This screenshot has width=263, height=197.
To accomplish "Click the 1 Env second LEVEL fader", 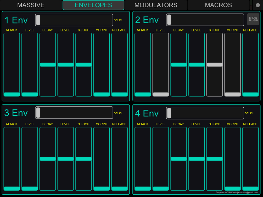I will [x=66, y=65].
